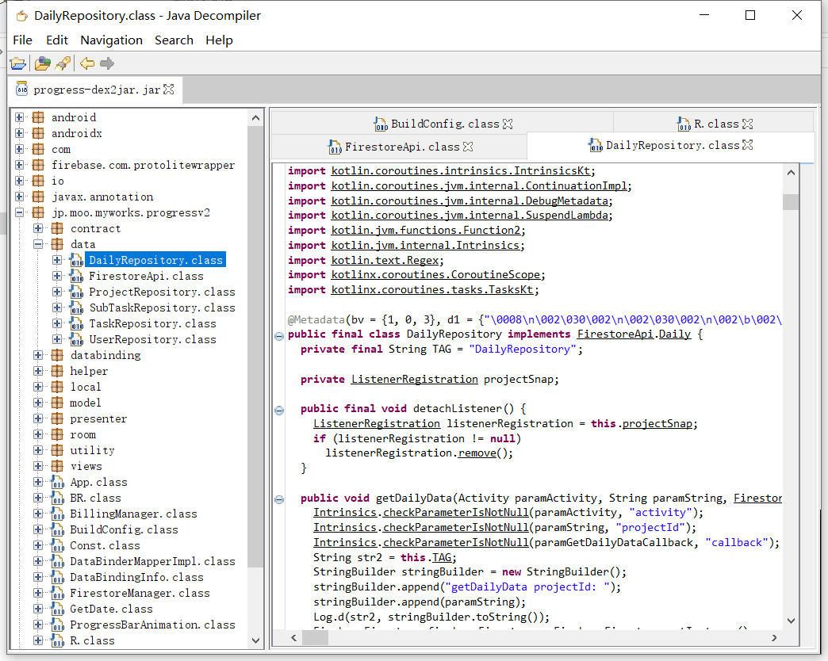Select UserRepository.class in the tree
Image resolution: width=828 pixels, height=661 pixels.
click(x=152, y=339)
